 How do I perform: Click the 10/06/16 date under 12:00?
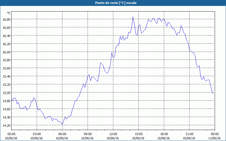(113, 138)
